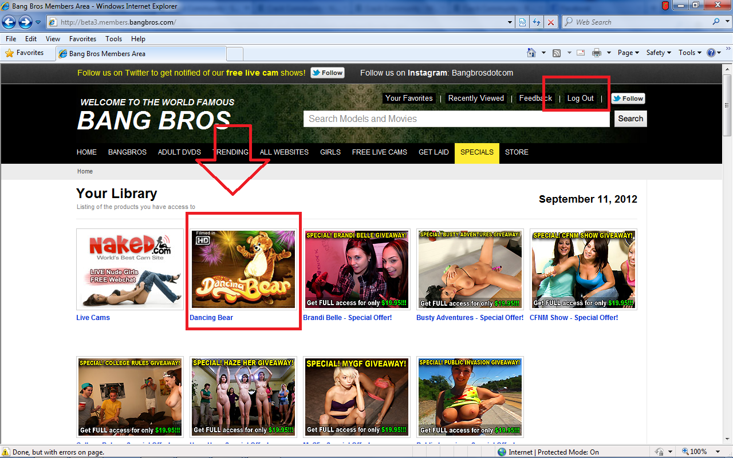The image size is (733, 458).
Task: Click the magnifier icon in Web Search
Action: tap(716, 22)
